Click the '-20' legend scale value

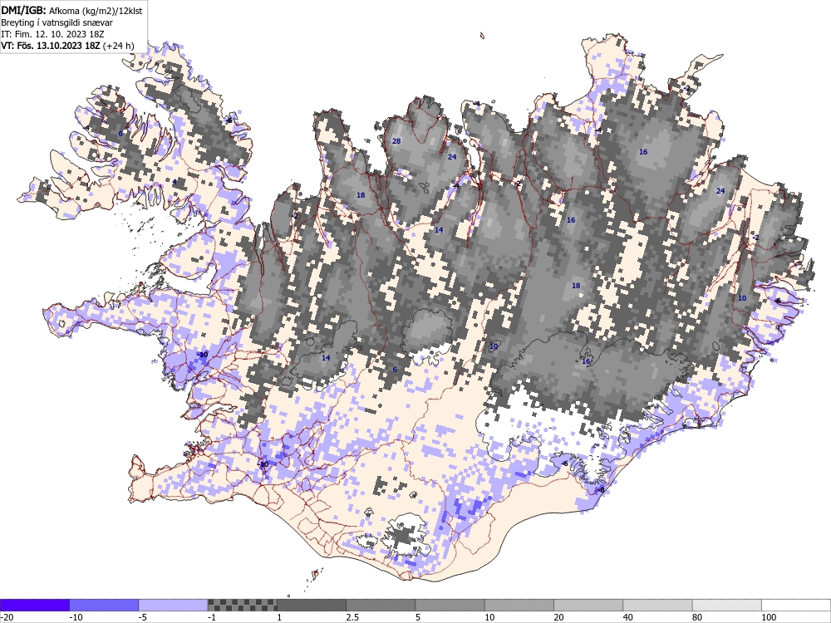click(7, 617)
